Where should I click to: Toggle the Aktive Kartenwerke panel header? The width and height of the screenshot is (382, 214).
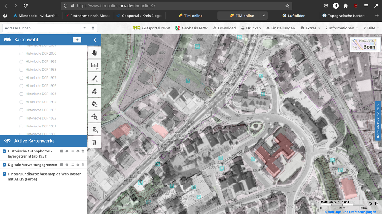pyautogui.click(x=44, y=141)
